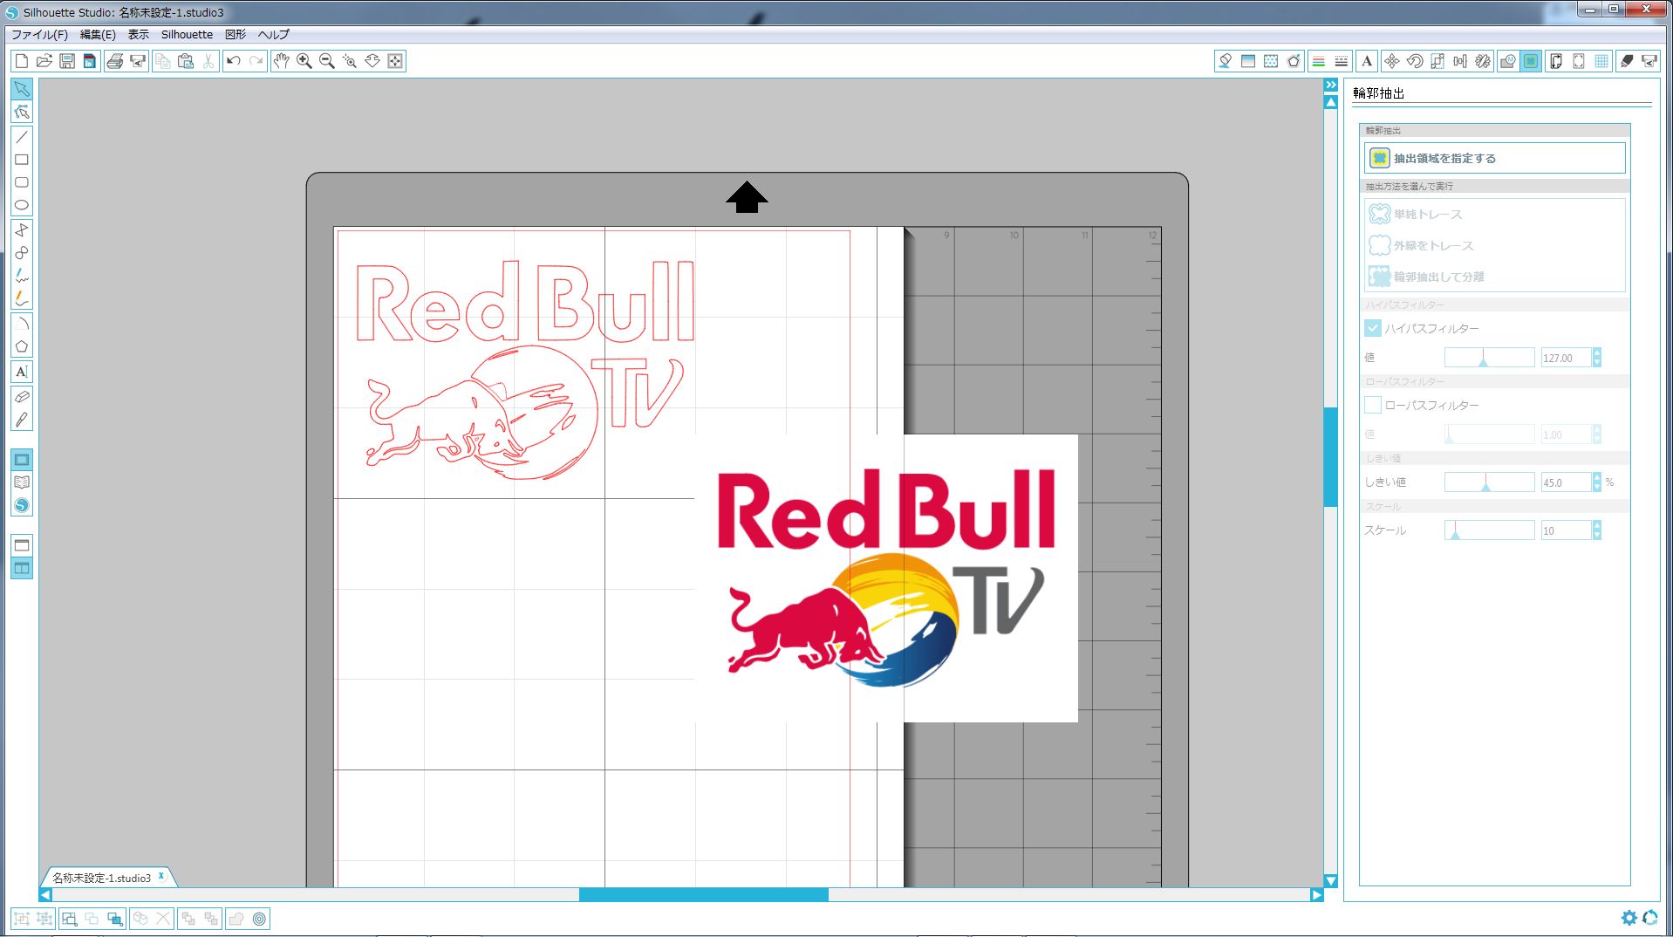This screenshot has height=937, width=1673.
Task: Select the Ellipse drawing tool
Action: click(x=22, y=205)
